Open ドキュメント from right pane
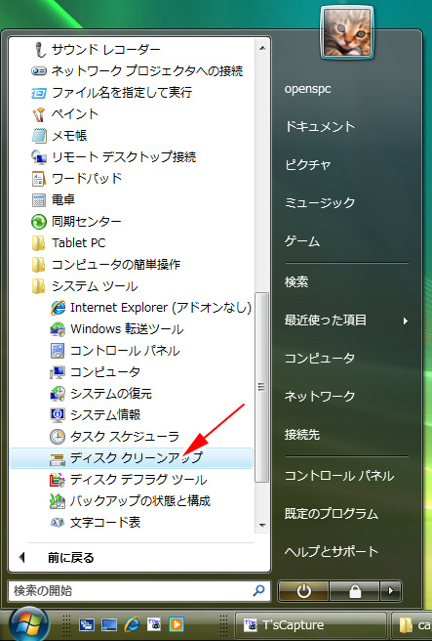432x641 pixels. click(x=320, y=127)
